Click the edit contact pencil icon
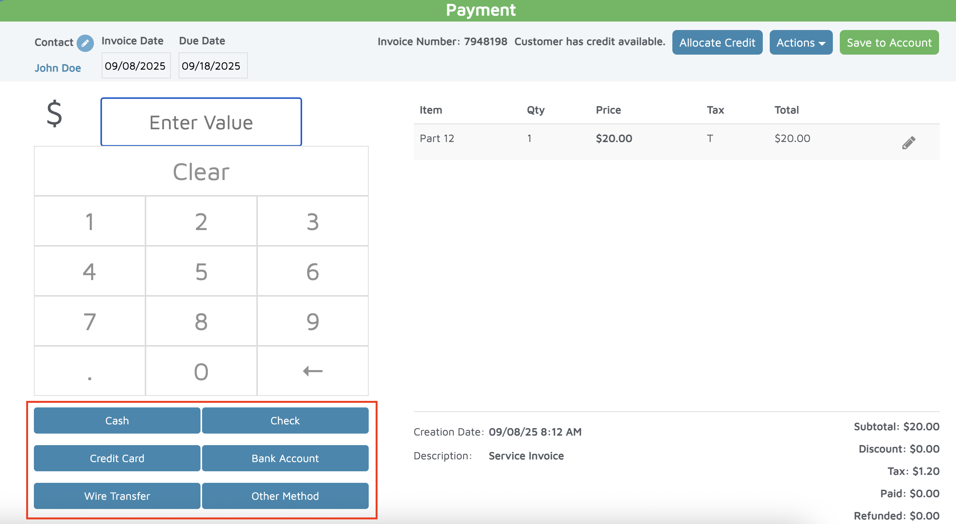The image size is (956, 524). click(x=85, y=43)
